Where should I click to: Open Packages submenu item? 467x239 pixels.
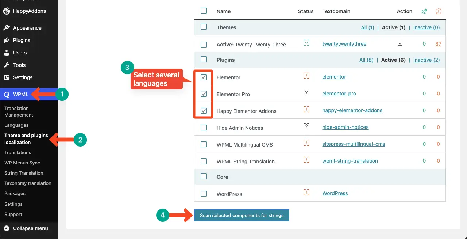pyautogui.click(x=15, y=193)
